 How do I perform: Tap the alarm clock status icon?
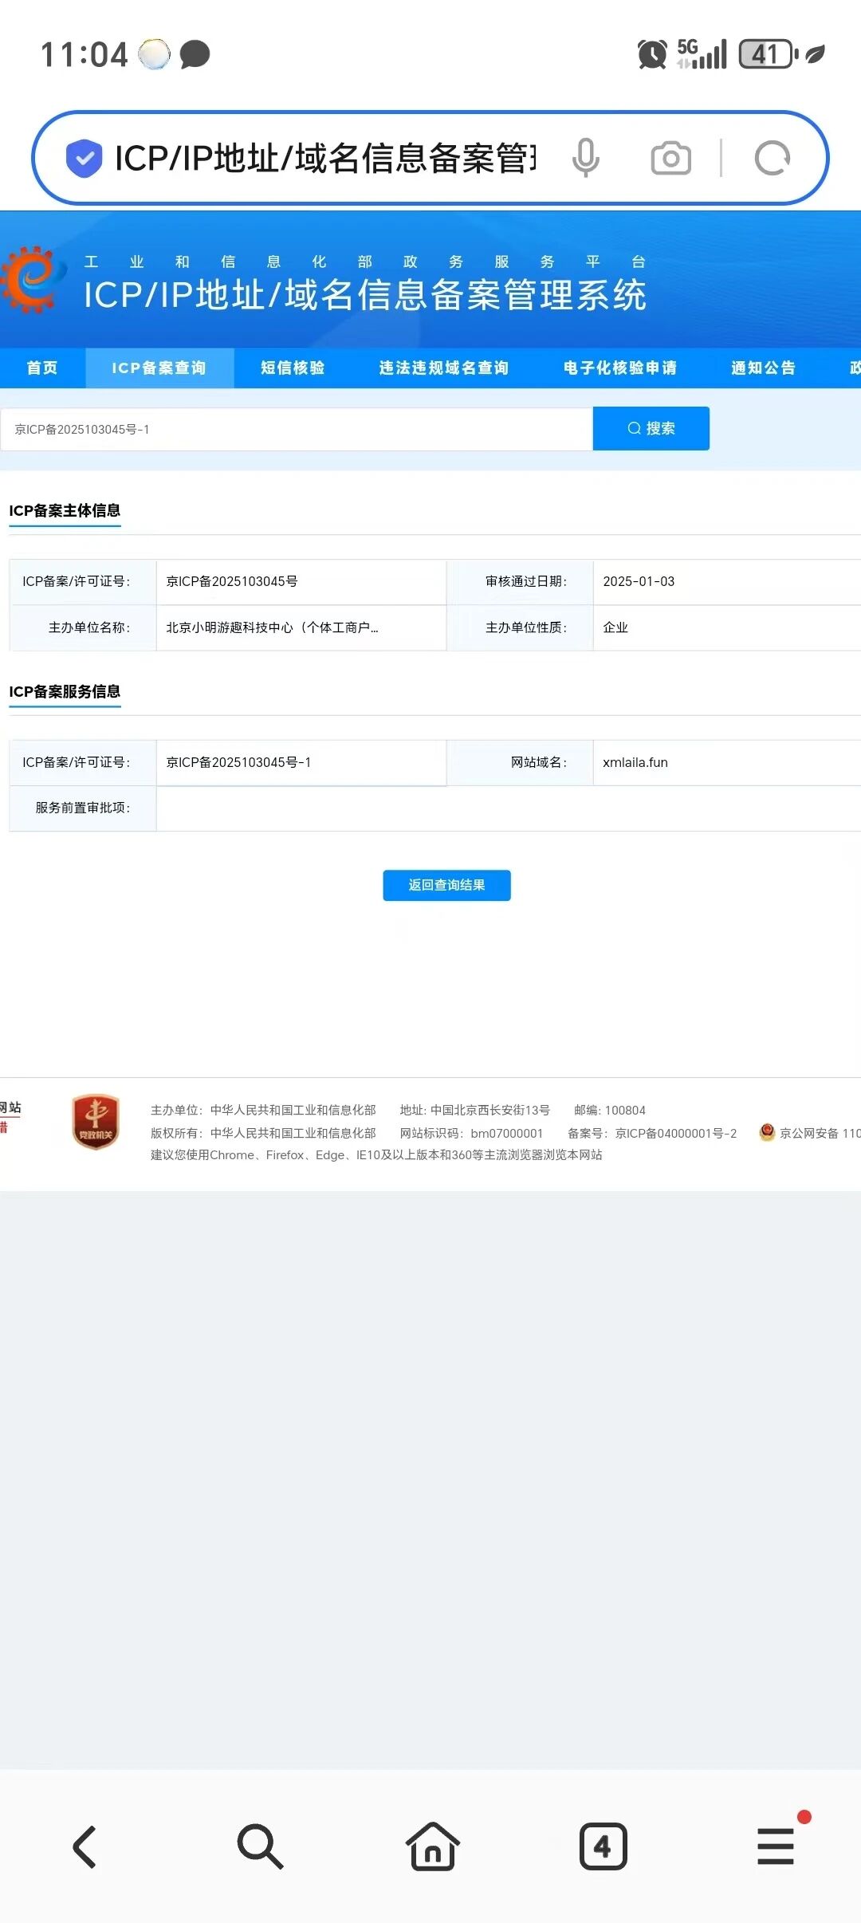tap(652, 54)
